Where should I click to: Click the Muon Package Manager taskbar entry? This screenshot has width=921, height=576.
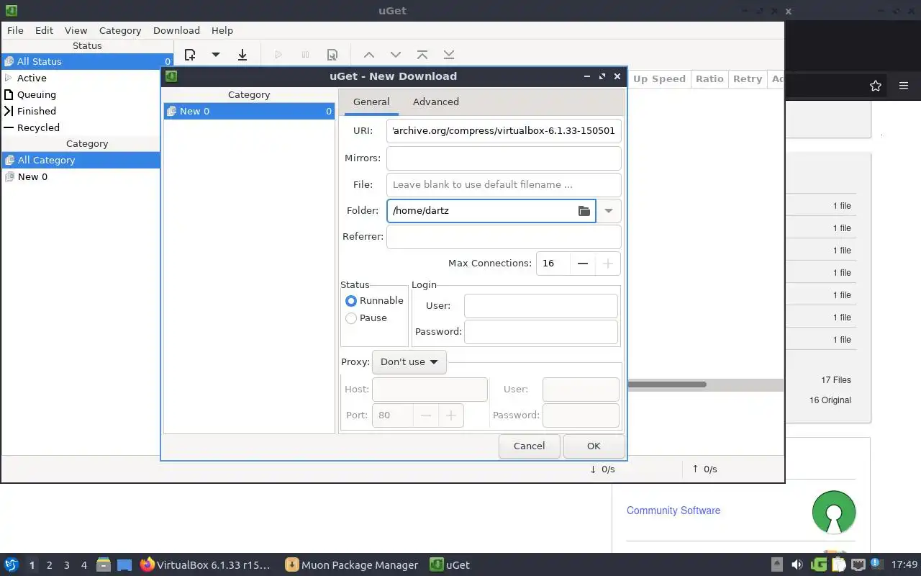pyautogui.click(x=352, y=564)
